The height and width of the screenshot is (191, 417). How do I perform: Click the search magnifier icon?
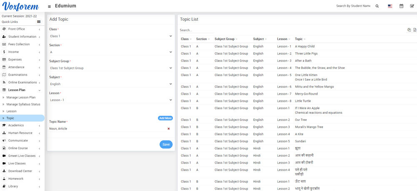pos(377,6)
